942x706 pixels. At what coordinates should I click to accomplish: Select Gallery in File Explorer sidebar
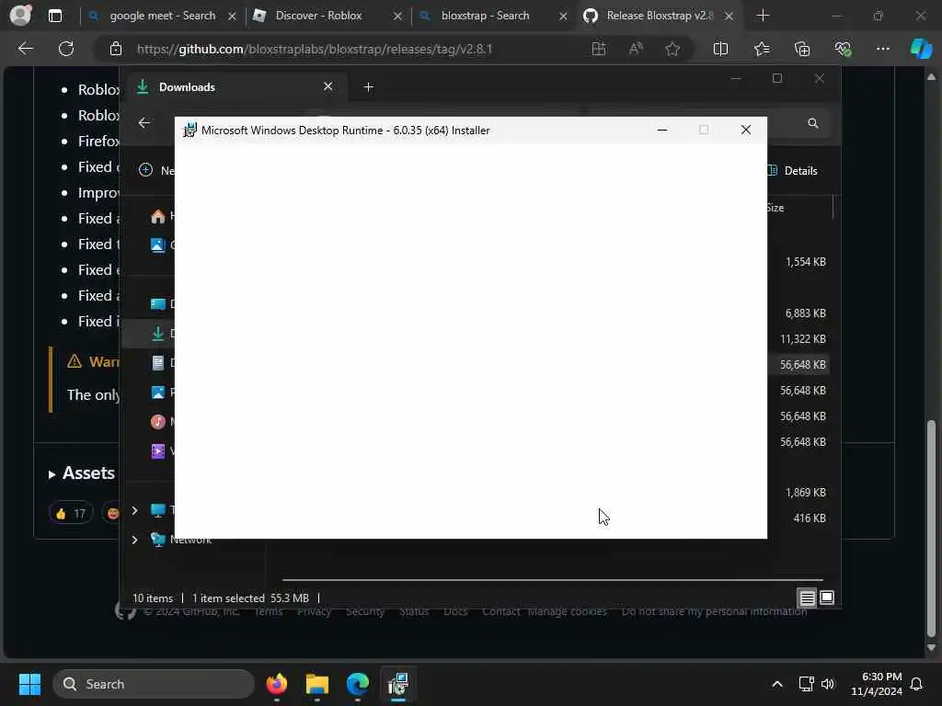158,245
